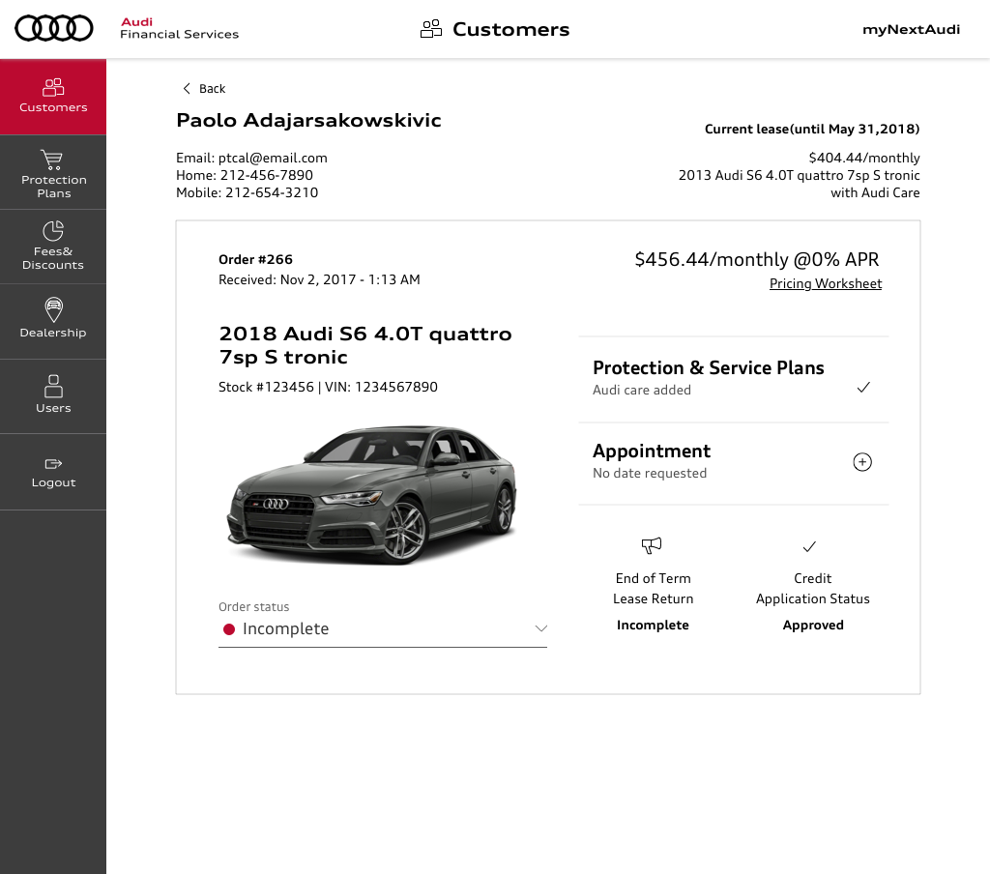Viewport: 990px width, 874px height.
Task: Click the Order #266 label
Action: coord(255,259)
